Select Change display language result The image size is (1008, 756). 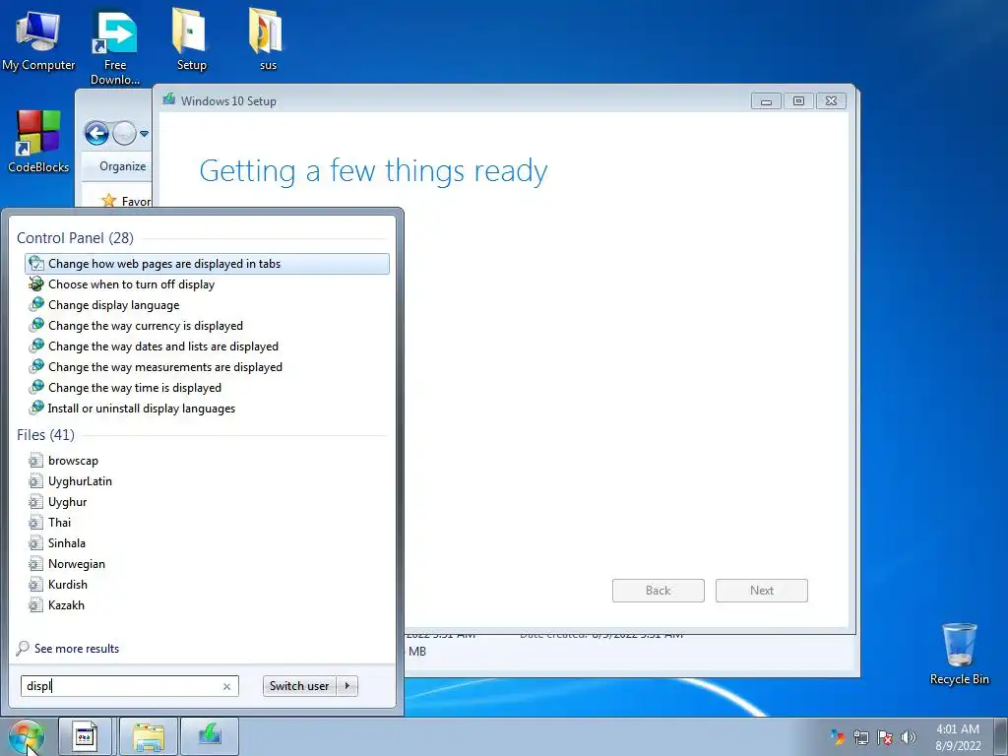[207, 305]
